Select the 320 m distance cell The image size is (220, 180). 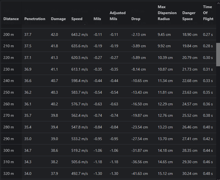(x=8, y=173)
